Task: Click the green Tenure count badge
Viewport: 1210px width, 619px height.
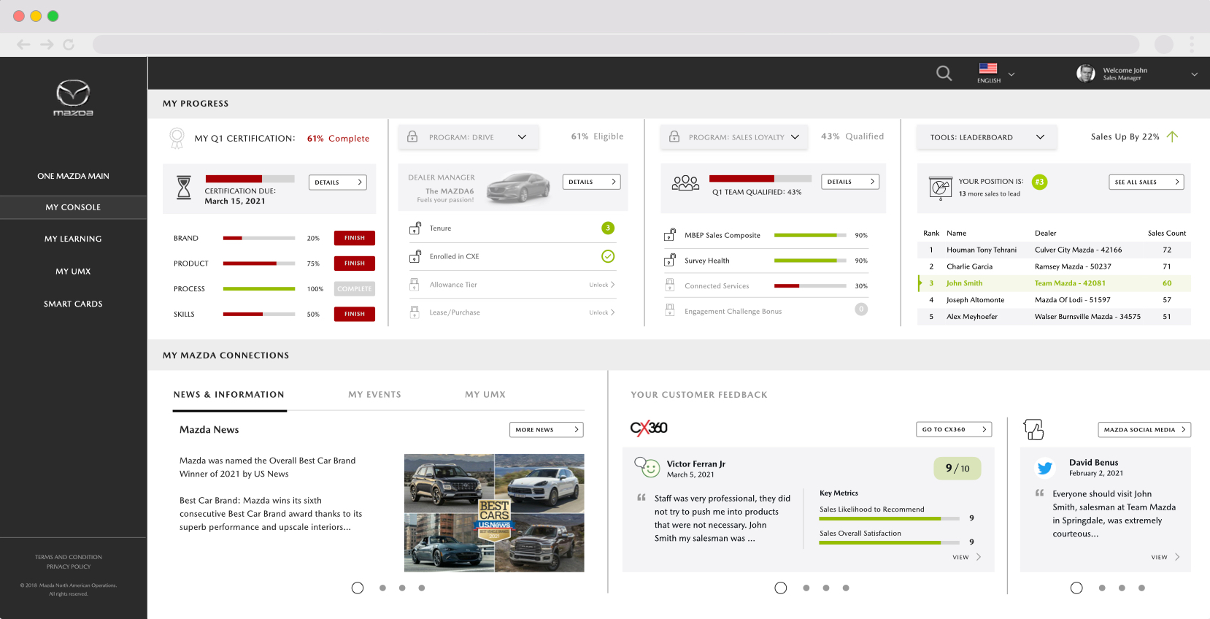Action: click(608, 228)
